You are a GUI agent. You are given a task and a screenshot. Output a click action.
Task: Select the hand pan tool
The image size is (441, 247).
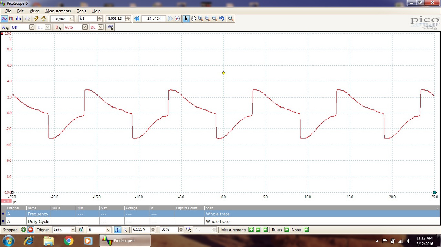pos(193,19)
